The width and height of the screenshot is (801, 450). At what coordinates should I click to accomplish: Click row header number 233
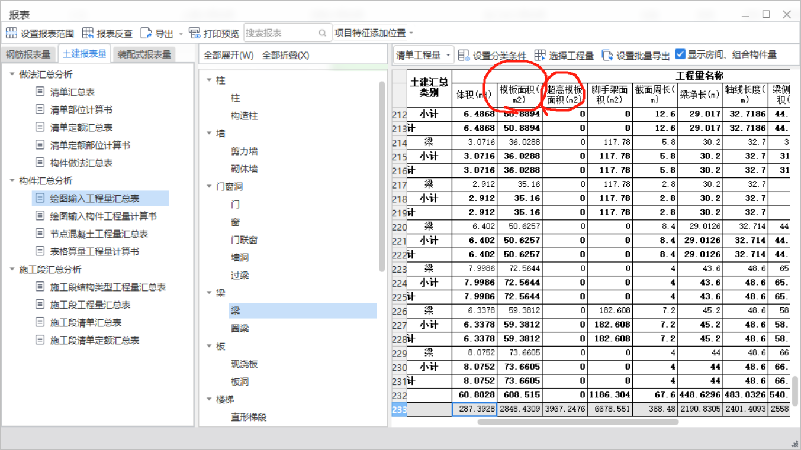[x=399, y=409]
